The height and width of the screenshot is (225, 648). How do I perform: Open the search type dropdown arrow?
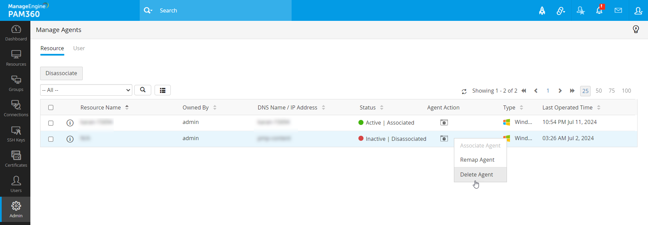[148, 10]
